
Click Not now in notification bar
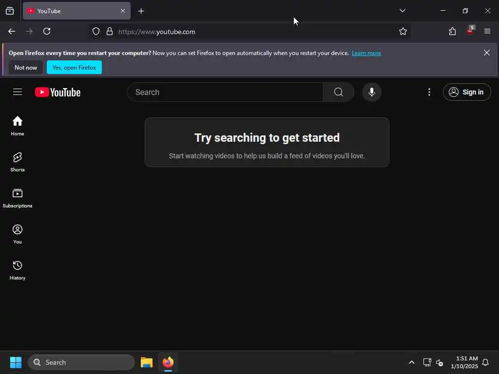26,67
